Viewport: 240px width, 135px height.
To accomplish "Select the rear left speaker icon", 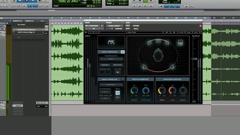I will (144, 67).
